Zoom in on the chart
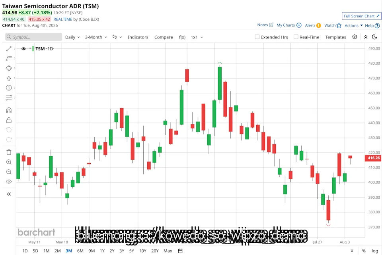 tap(9, 162)
